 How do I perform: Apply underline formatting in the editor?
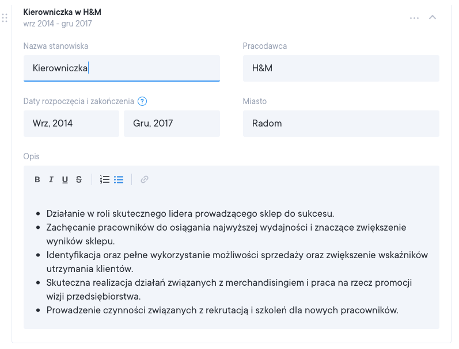click(x=65, y=179)
